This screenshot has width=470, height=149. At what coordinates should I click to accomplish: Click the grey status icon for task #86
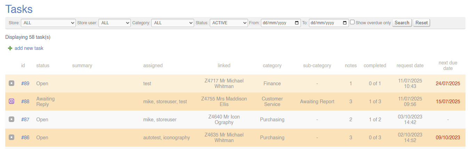click(11, 138)
